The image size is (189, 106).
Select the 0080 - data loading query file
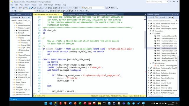(x=167, y=58)
